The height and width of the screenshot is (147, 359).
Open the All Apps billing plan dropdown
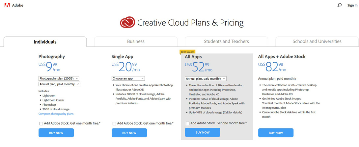[x=206, y=79]
